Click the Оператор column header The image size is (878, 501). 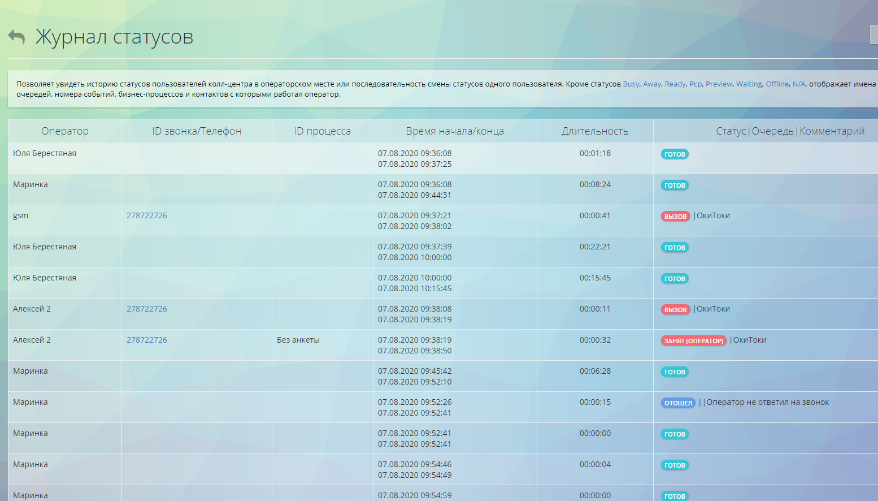(x=65, y=131)
